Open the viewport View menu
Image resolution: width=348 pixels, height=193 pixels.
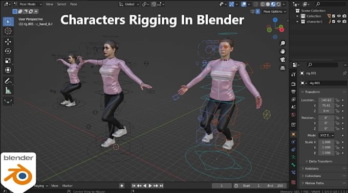pyautogui.click(x=49, y=4)
